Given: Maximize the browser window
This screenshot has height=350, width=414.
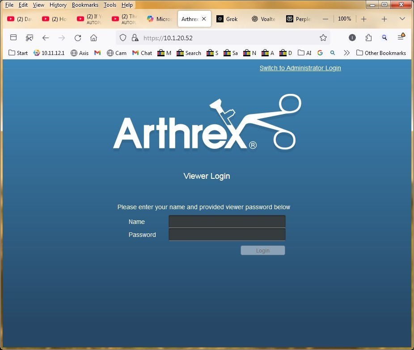Looking at the screenshot, I should (x=384, y=4).
